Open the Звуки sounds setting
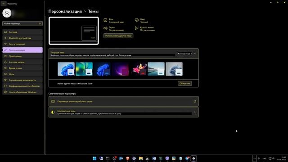288x162 pixels. click(x=114, y=29)
